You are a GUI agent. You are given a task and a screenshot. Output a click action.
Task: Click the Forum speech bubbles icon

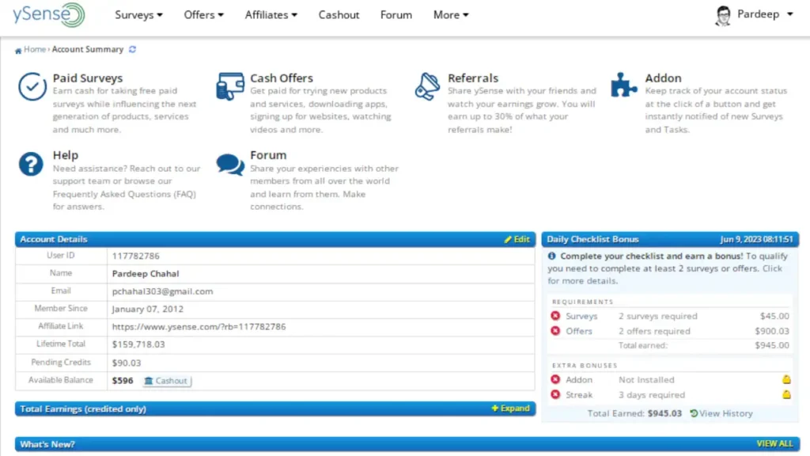[x=230, y=164]
